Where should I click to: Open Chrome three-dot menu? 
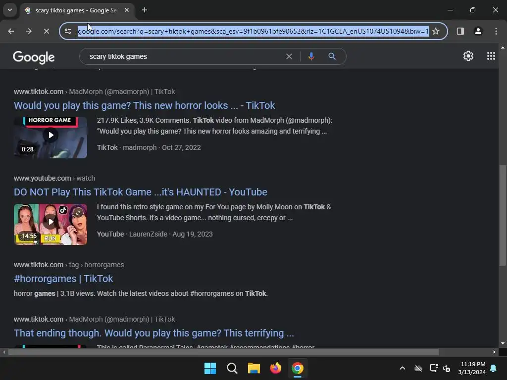(x=496, y=31)
